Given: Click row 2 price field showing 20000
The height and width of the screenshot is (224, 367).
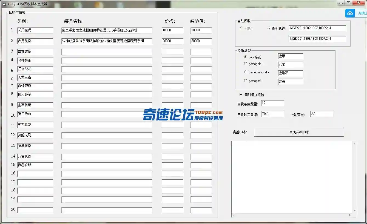Looking at the screenshot, I should click(173, 41).
